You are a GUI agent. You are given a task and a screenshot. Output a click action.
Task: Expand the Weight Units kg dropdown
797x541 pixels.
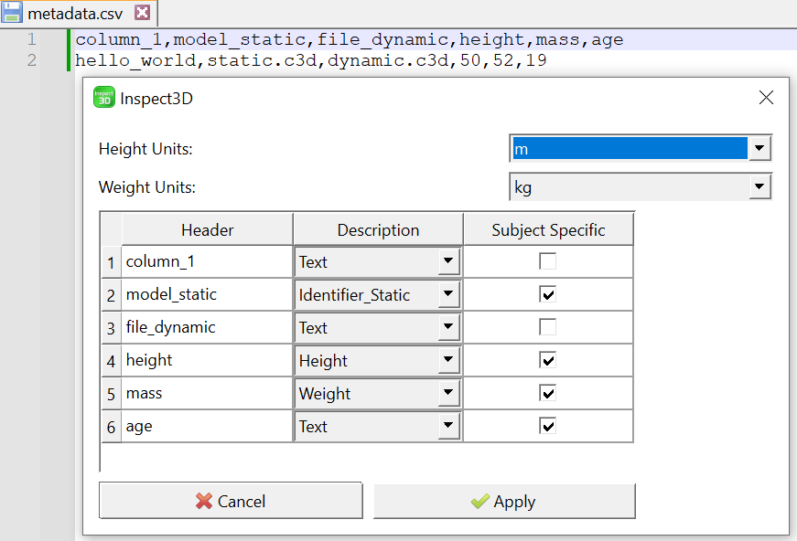[x=641, y=187]
